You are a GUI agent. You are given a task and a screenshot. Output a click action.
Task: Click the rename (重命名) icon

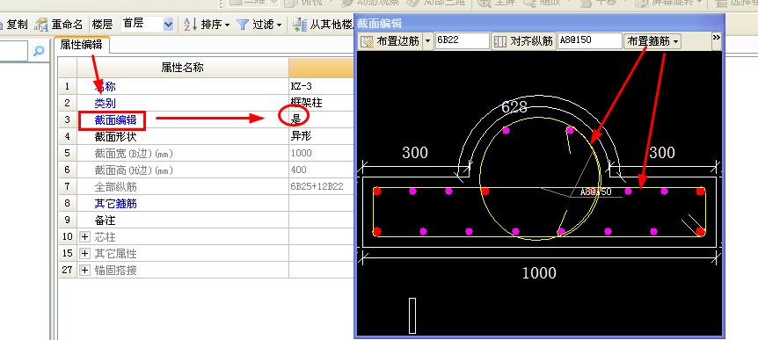pos(42,25)
